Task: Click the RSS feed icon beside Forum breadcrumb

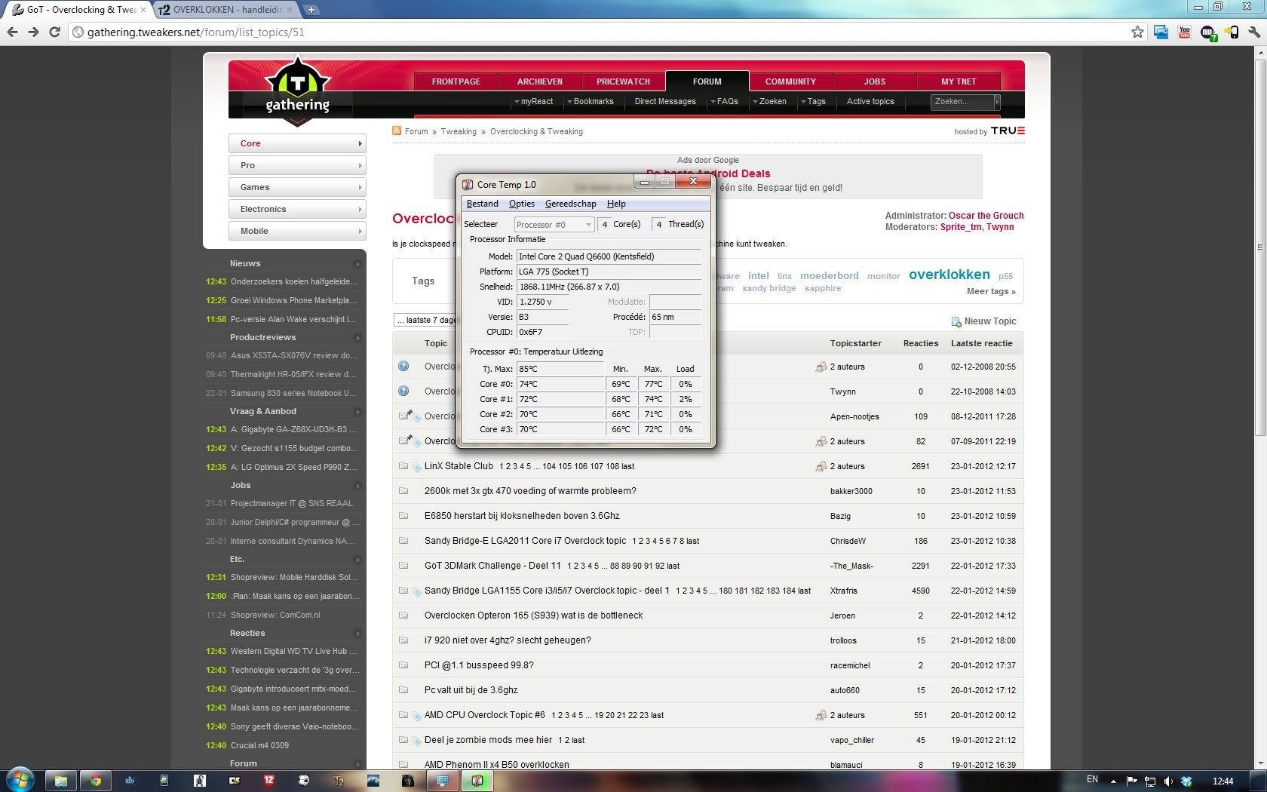Action: click(397, 131)
